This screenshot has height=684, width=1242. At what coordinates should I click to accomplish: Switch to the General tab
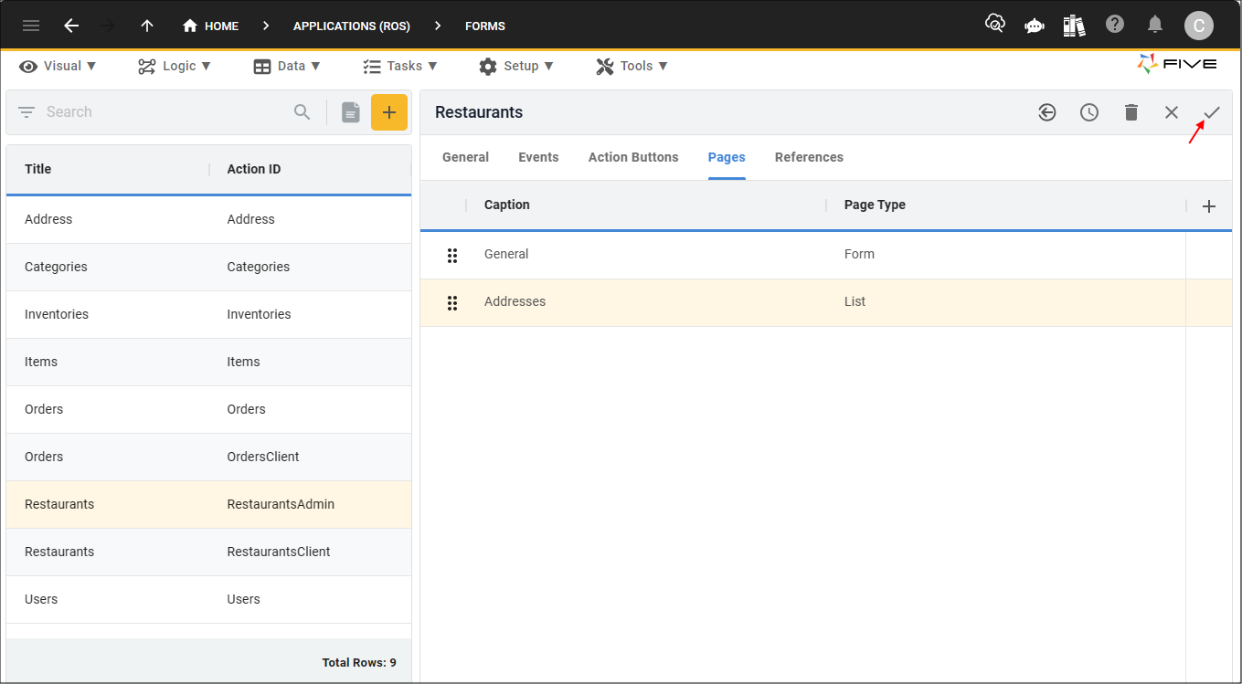(x=465, y=157)
